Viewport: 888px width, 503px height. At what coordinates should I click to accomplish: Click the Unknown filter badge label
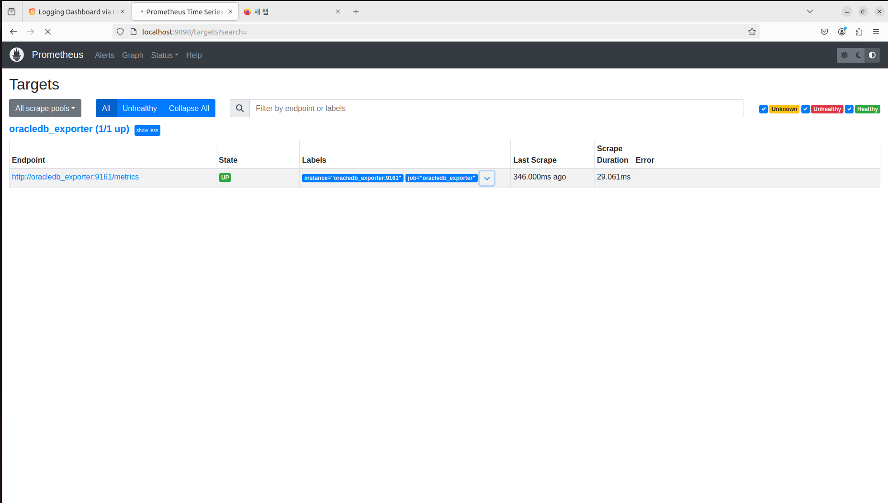tap(784, 109)
